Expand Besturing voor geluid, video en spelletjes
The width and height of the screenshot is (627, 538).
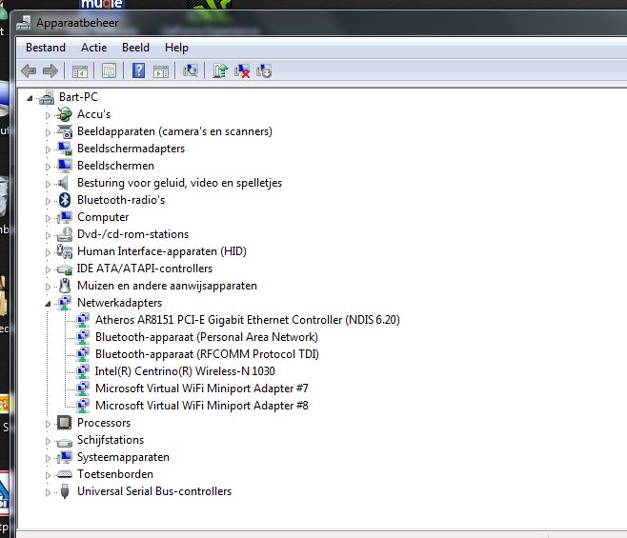pos(48,184)
